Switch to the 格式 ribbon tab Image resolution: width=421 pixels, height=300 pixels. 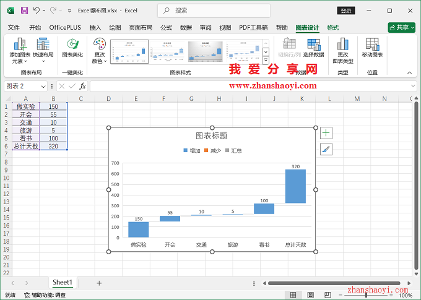pyautogui.click(x=333, y=28)
